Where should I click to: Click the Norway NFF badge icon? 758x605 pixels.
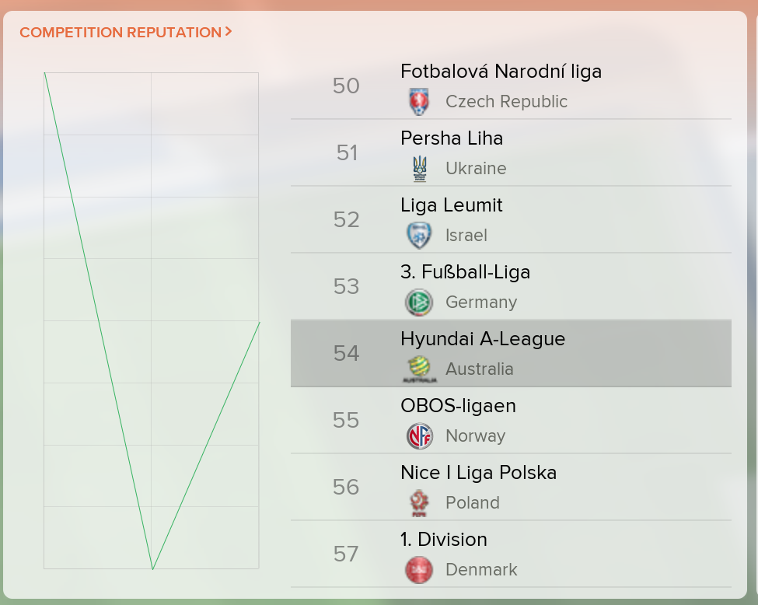(x=419, y=436)
